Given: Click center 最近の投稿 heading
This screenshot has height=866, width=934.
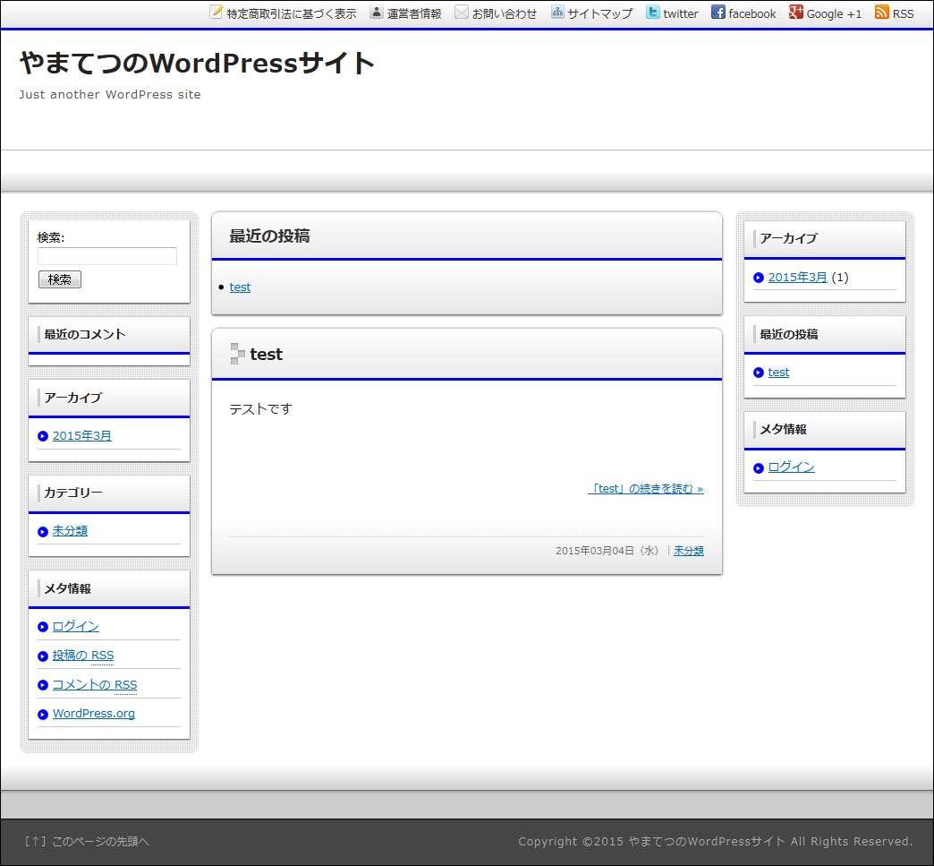Looking at the screenshot, I should click(x=270, y=236).
